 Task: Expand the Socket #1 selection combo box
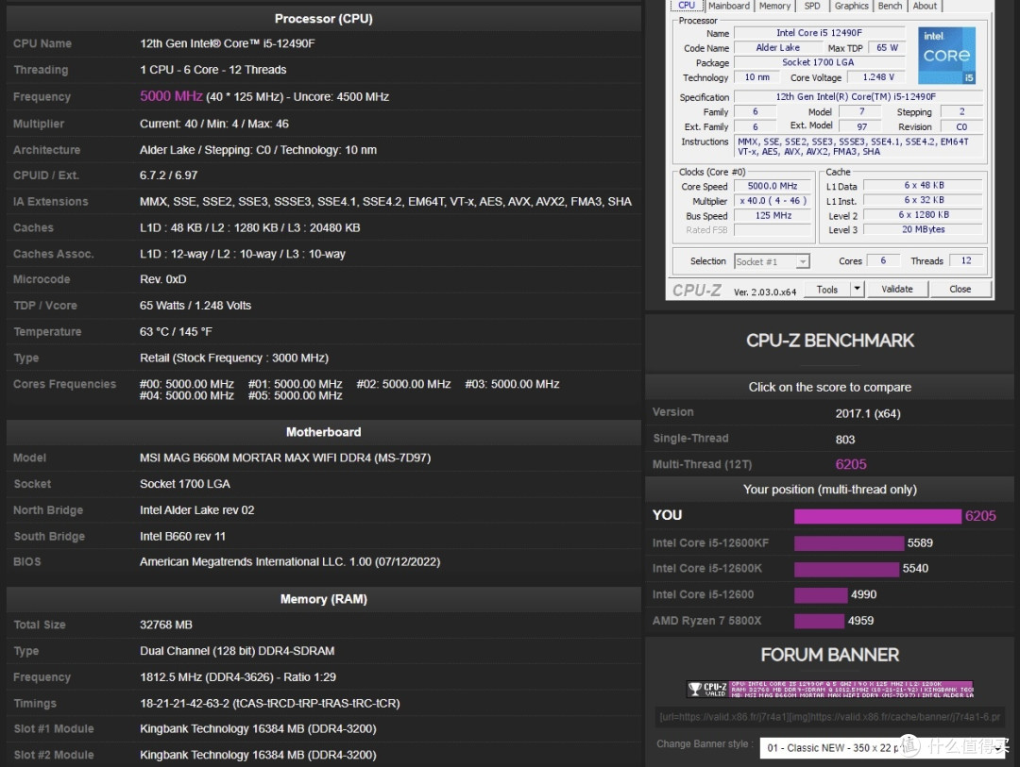click(772, 261)
